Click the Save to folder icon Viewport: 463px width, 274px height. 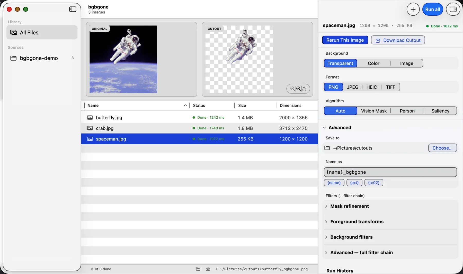click(x=327, y=148)
